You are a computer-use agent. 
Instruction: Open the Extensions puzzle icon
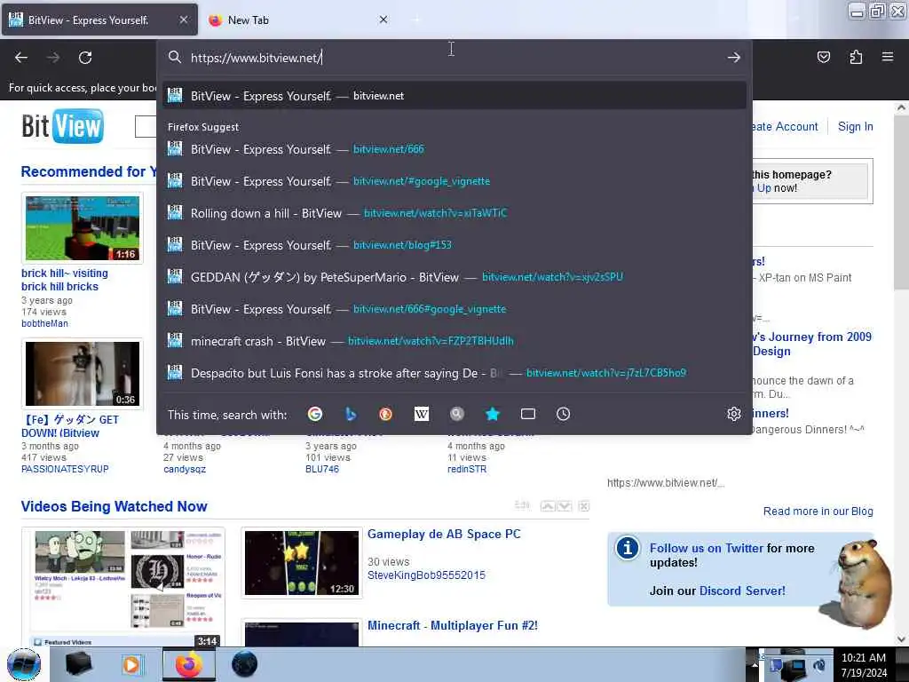tap(856, 57)
